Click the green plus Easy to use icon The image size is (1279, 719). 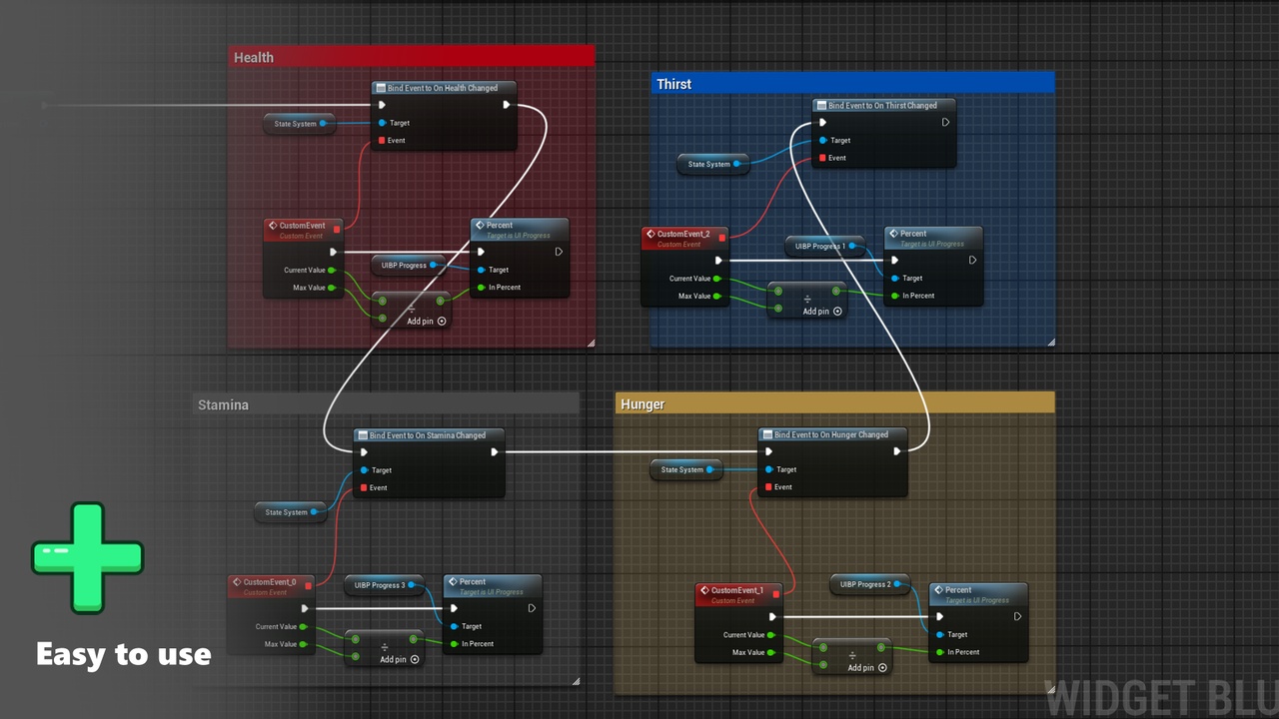click(x=88, y=557)
